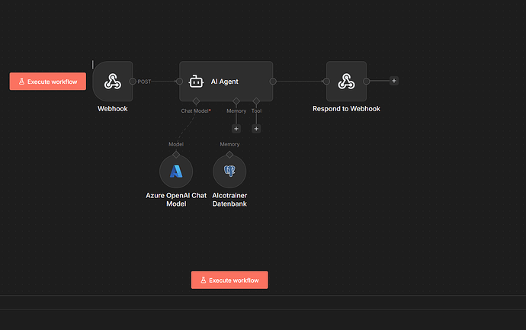
Task: Open the AI Agent robot icon
Action: coord(196,82)
